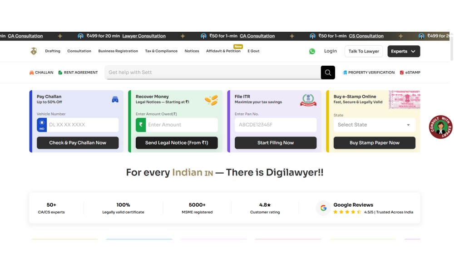Open the Business Registration menu
Image resolution: width=454 pixels, height=272 pixels.
118,51
